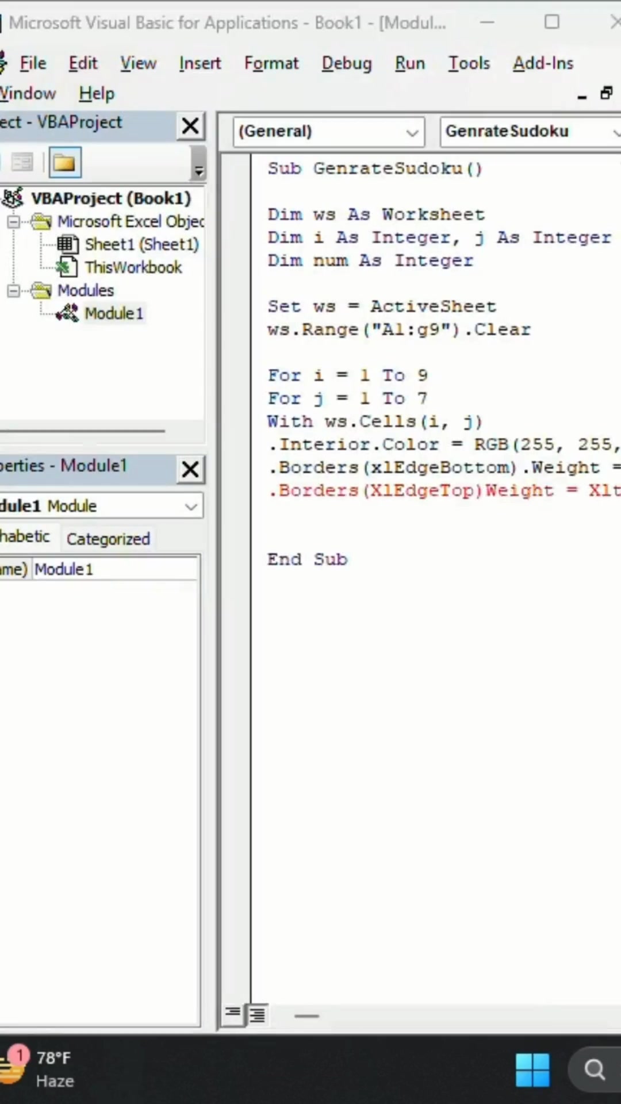This screenshot has height=1104, width=621.
Task: Select Sheet1 (Sheet1) in the project tree
Action: (141, 244)
